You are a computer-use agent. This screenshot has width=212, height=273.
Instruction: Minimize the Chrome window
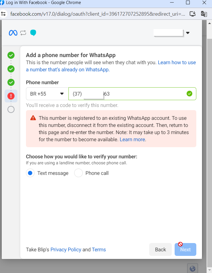click(x=172, y=3)
